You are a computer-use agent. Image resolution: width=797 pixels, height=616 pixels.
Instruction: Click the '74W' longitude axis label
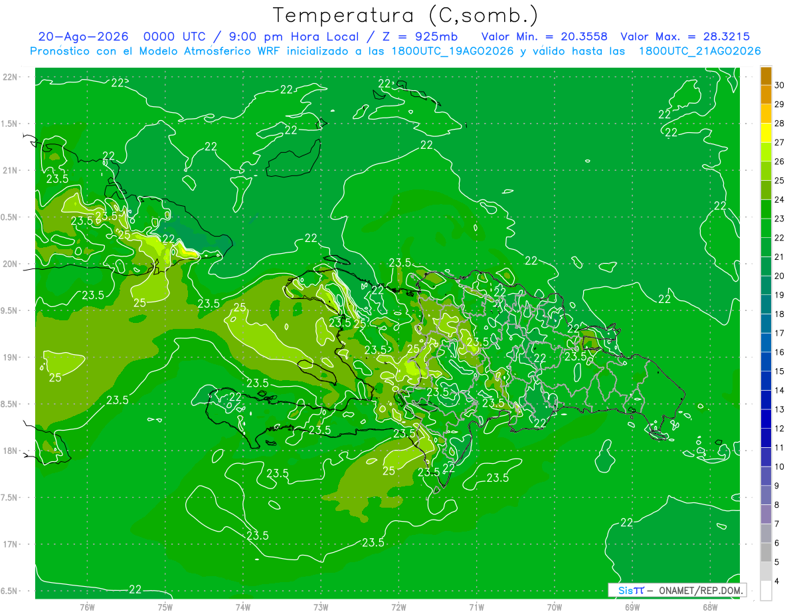pyautogui.click(x=243, y=607)
